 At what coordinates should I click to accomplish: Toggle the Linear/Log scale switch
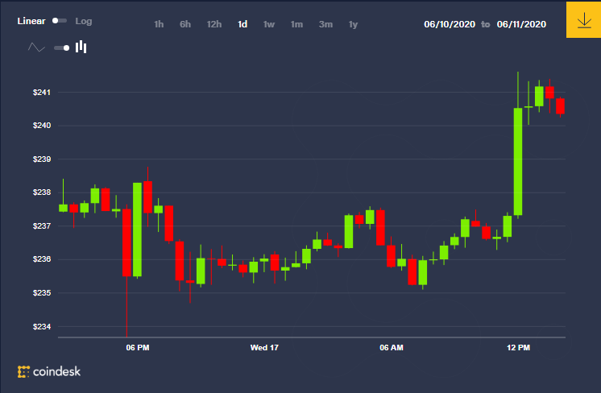60,21
